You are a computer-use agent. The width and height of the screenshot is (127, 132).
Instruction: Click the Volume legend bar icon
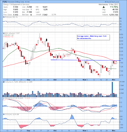coord(4,82)
